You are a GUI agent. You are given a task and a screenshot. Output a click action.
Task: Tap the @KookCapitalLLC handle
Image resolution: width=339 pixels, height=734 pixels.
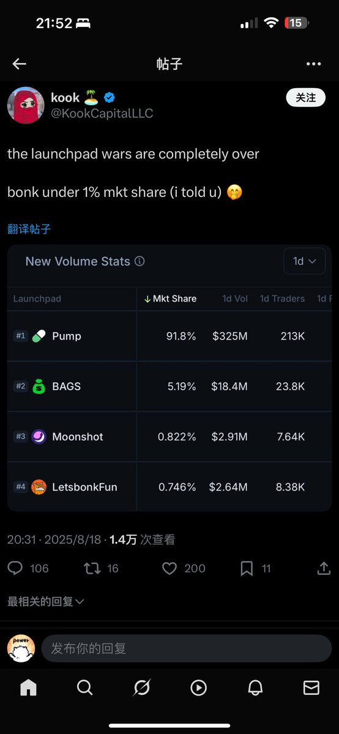tap(102, 113)
